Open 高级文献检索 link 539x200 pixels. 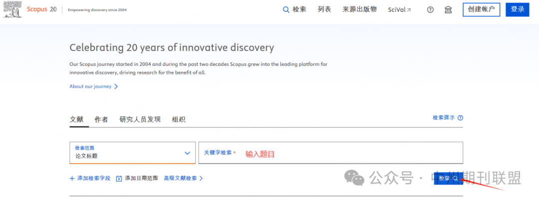tap(181, 179)
